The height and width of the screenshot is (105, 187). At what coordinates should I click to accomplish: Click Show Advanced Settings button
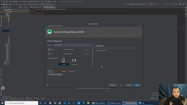click(55, 75)
